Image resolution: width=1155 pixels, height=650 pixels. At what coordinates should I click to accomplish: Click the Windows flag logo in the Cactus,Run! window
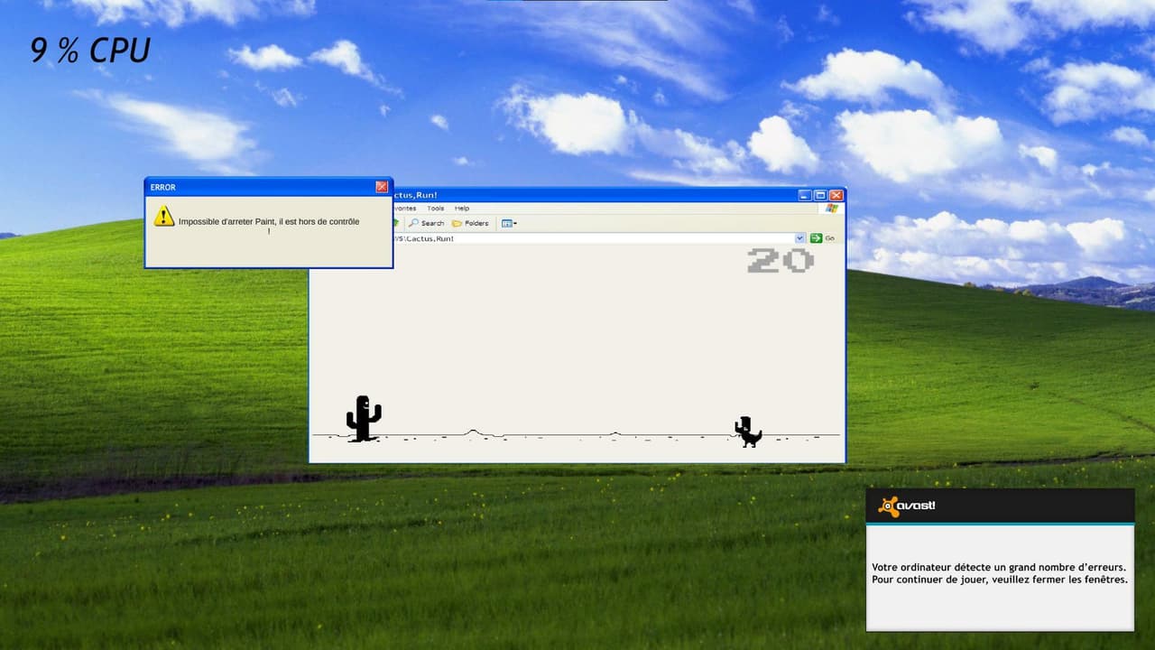tap(831, 209)
